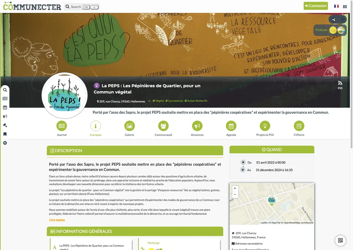353x250 pixels.
Task: Open the multicolored 'Porté par' organization avatar
Action: click(341, 30)
